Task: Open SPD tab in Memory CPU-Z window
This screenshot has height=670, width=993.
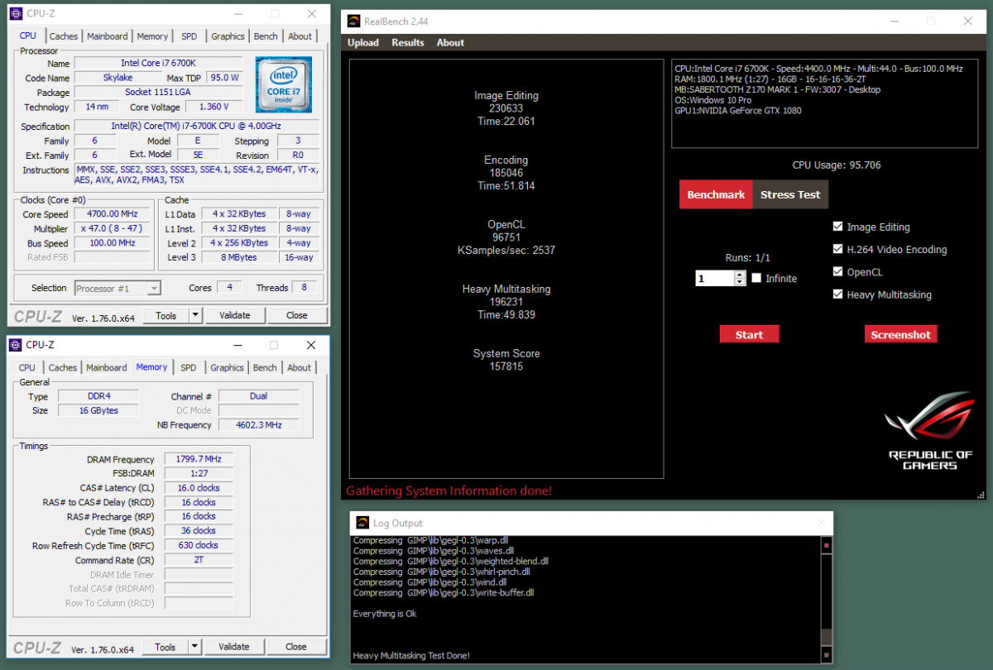Action: click(189, 368)
